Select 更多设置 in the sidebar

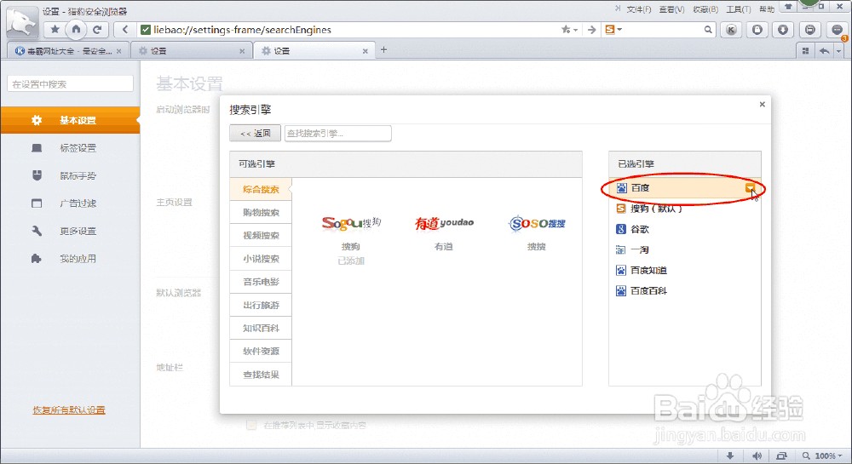pyautogui.click(x=70, y=231)
